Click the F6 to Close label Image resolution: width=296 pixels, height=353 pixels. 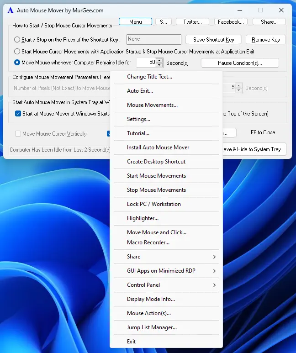[x=263, y=132]
